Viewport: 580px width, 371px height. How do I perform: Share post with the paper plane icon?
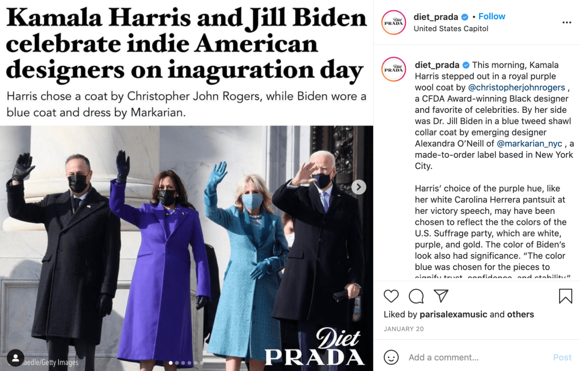click(441, 296)
